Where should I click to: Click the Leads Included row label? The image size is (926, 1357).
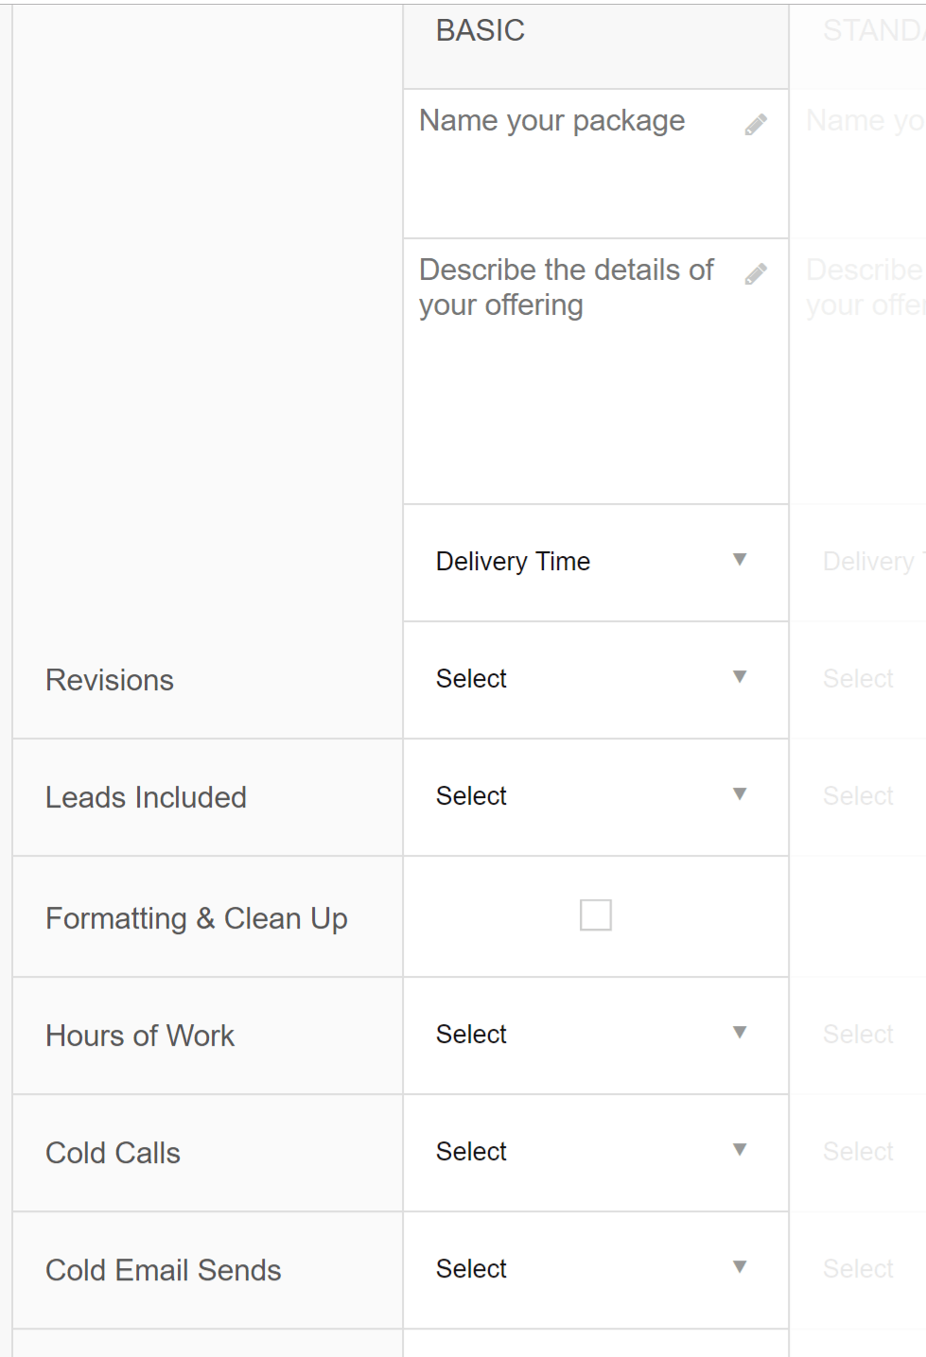[146, 797]
